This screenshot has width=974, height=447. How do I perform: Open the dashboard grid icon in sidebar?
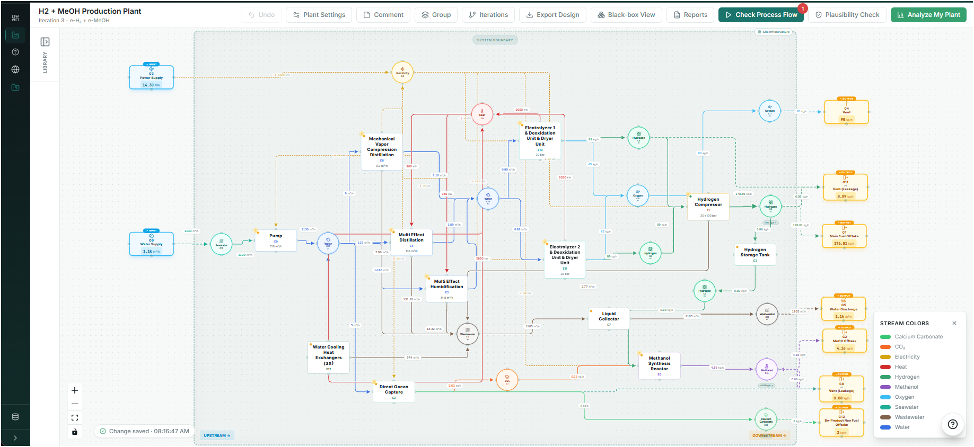click(x=15, y=18)
